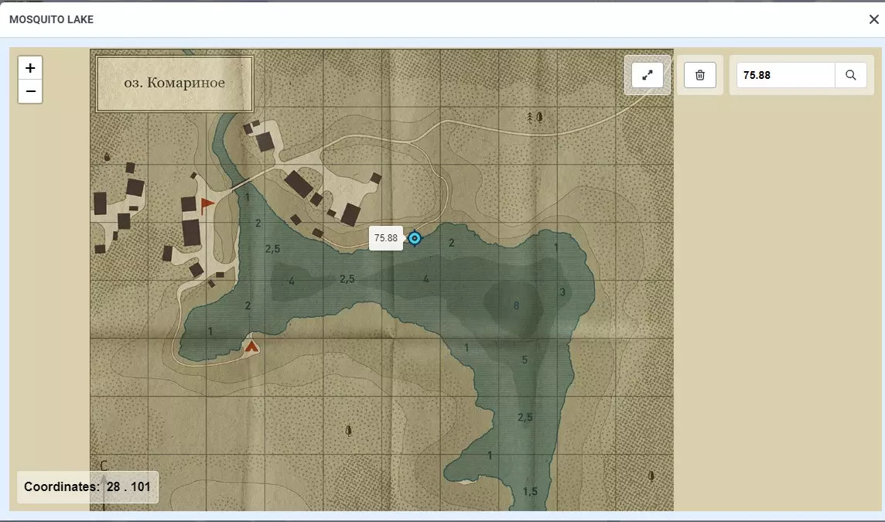Screen dimensions: 885x522
Task: Focus the coordinate search field showing 75.88
Action: point(785,75)
